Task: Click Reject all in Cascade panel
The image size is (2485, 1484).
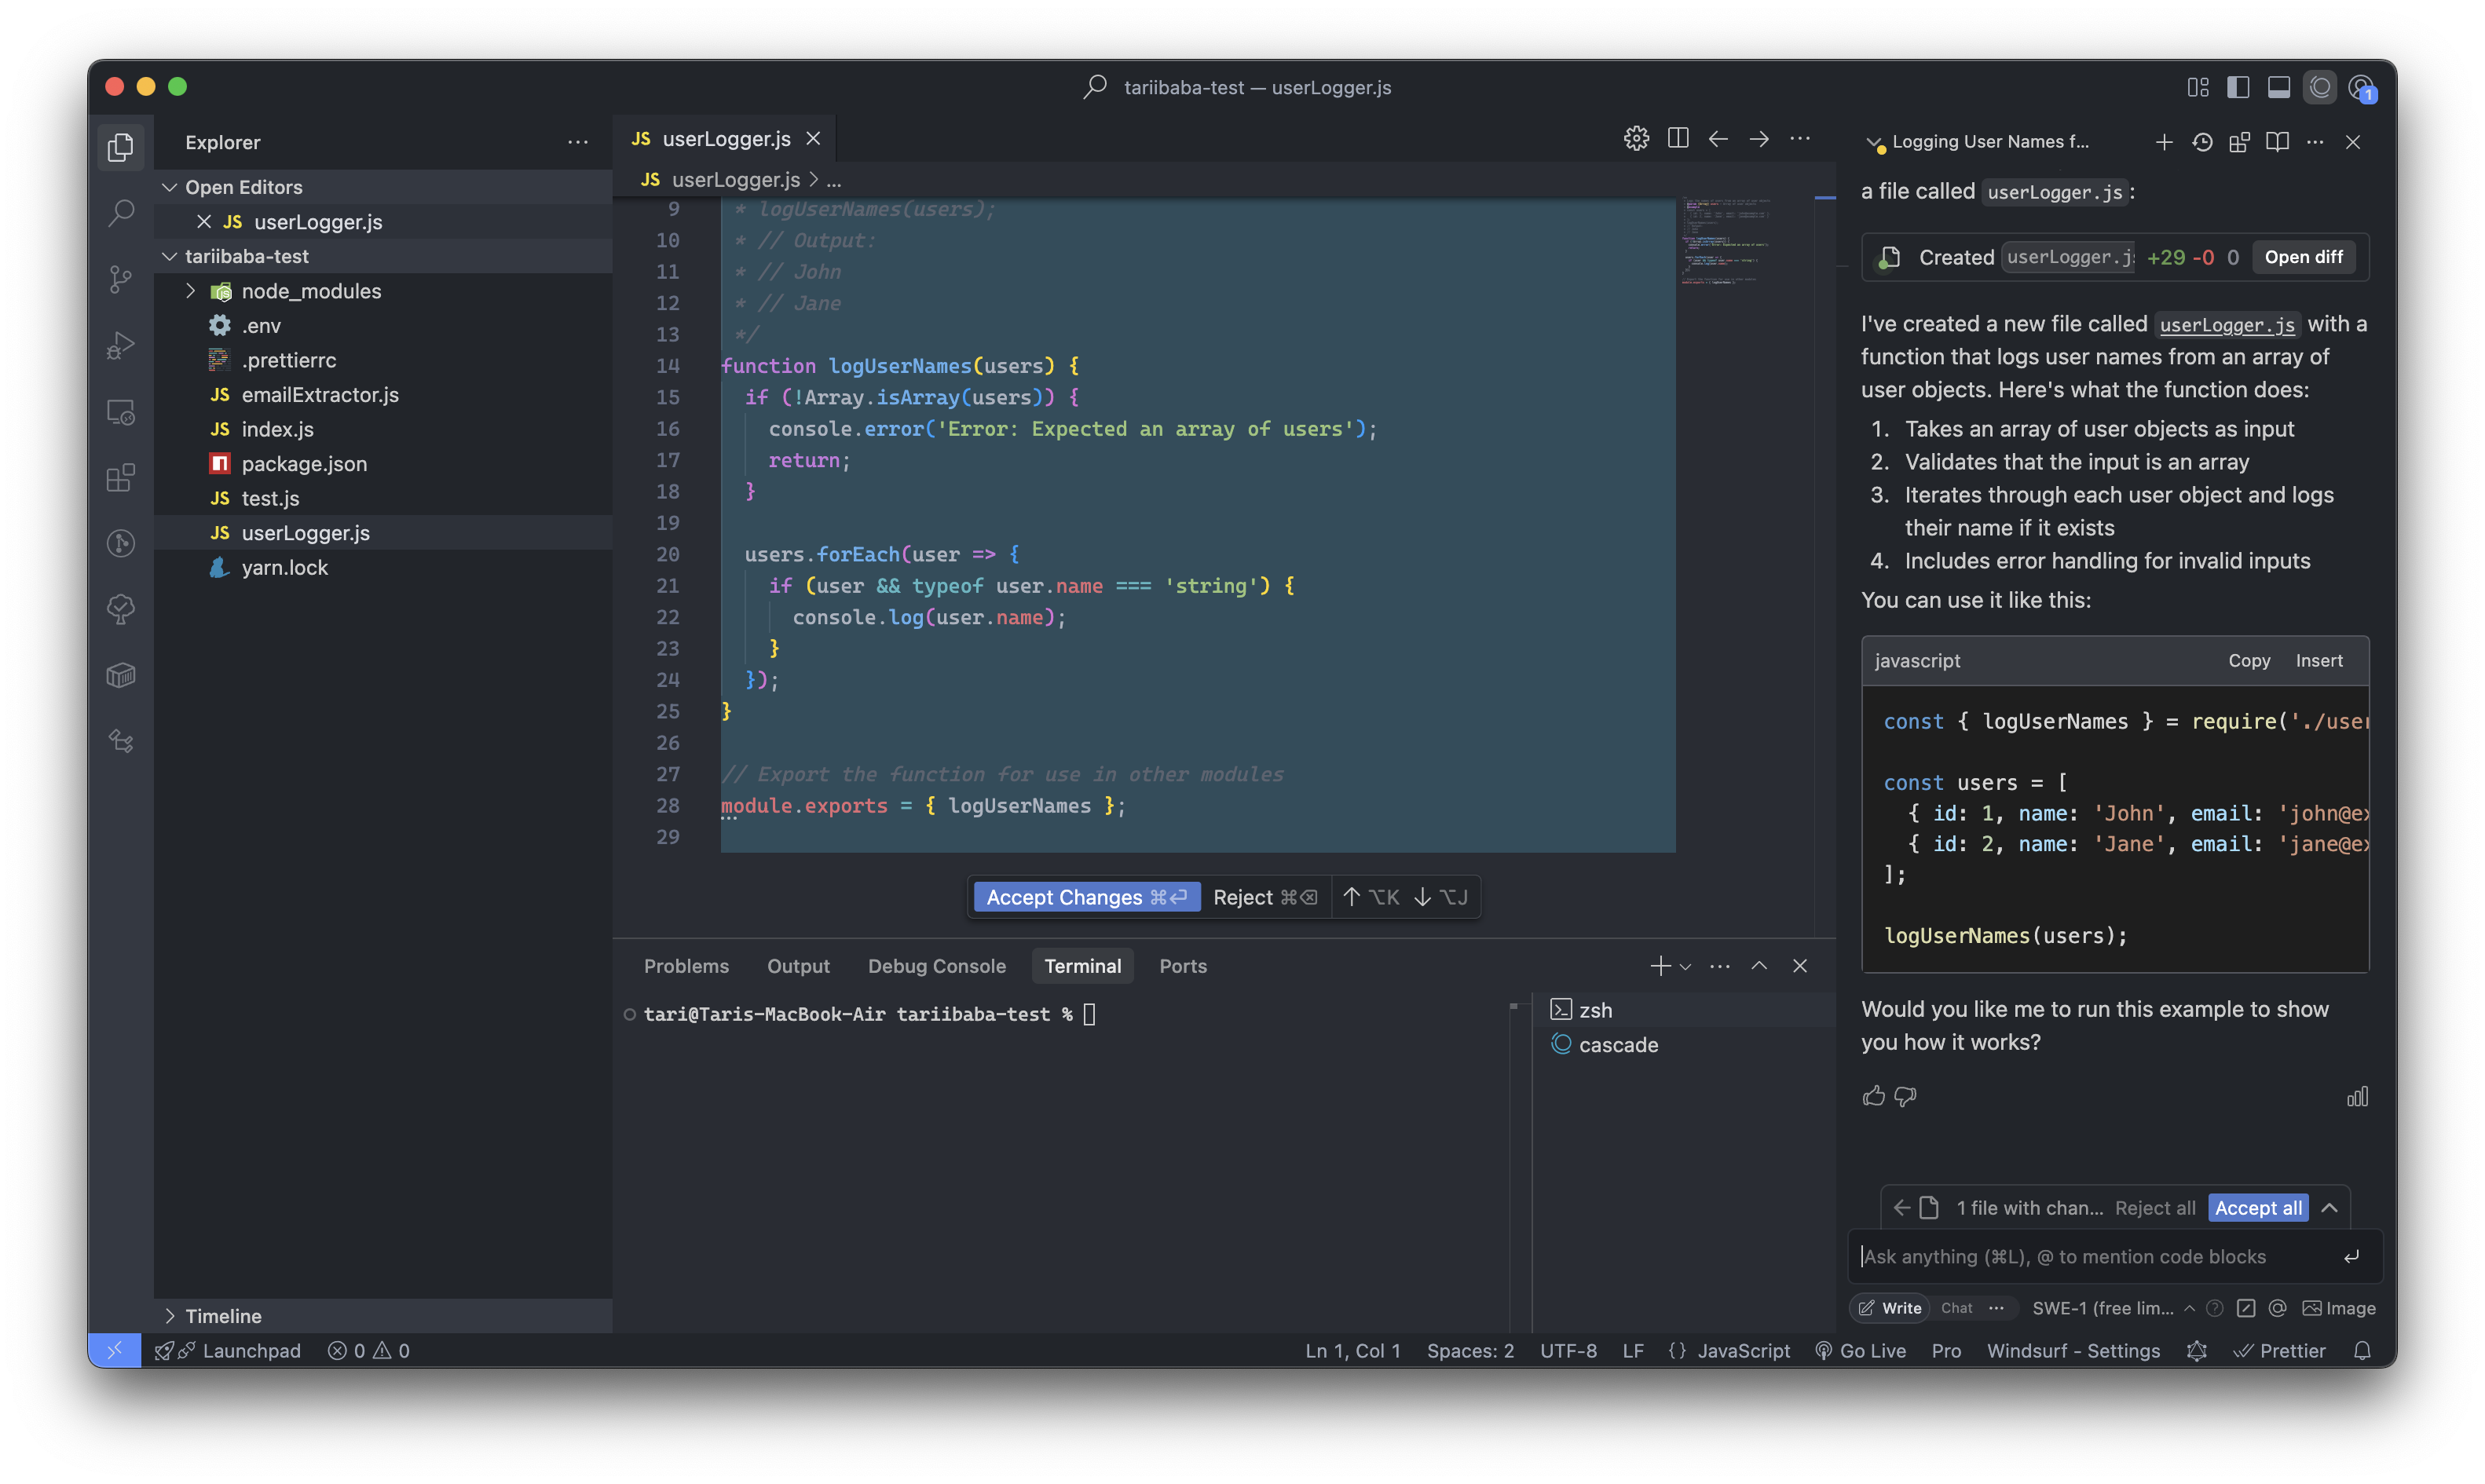Action: [2155, 1208]
